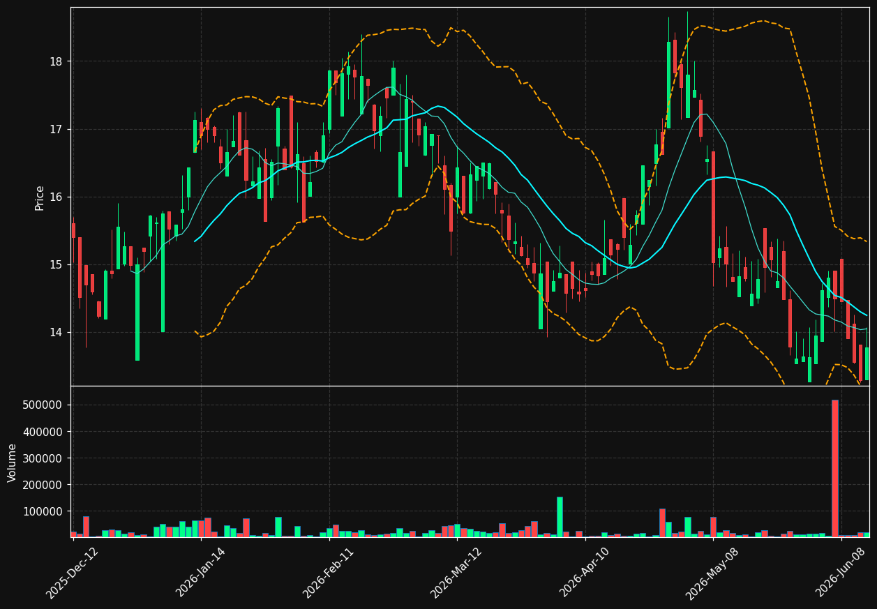Click the 2026-Jun-08 date label
The image size is (877, 609).
tap(840, 573)
